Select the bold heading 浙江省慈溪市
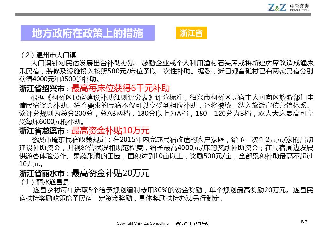Viewport: 328px width, 227px height. coord(42,131)
